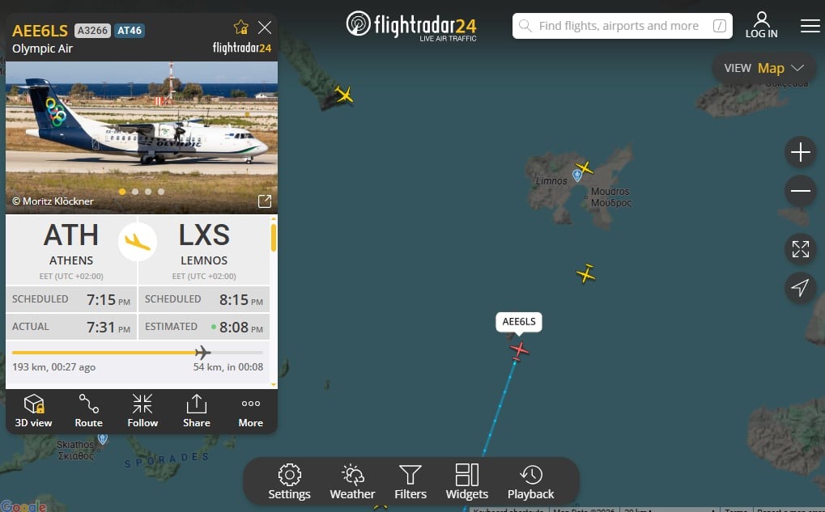Image resolution: width=825 pixels, height=512 pixels.
Task: Share this flight
Action: pos(196,411)
